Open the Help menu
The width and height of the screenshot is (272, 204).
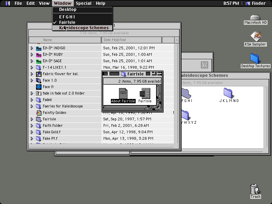tap(100, 3)
